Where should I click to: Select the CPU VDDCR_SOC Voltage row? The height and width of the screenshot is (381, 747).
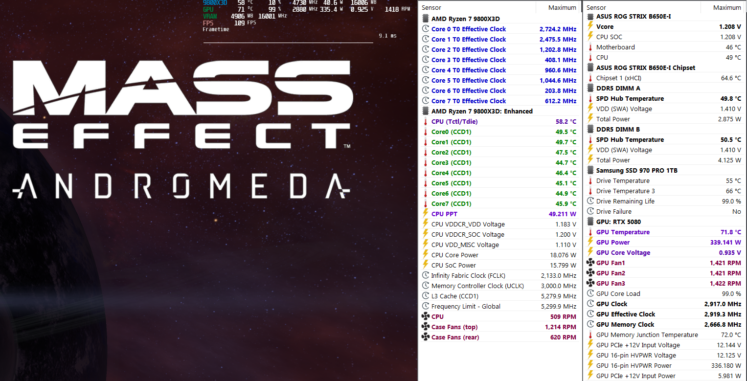499,234
